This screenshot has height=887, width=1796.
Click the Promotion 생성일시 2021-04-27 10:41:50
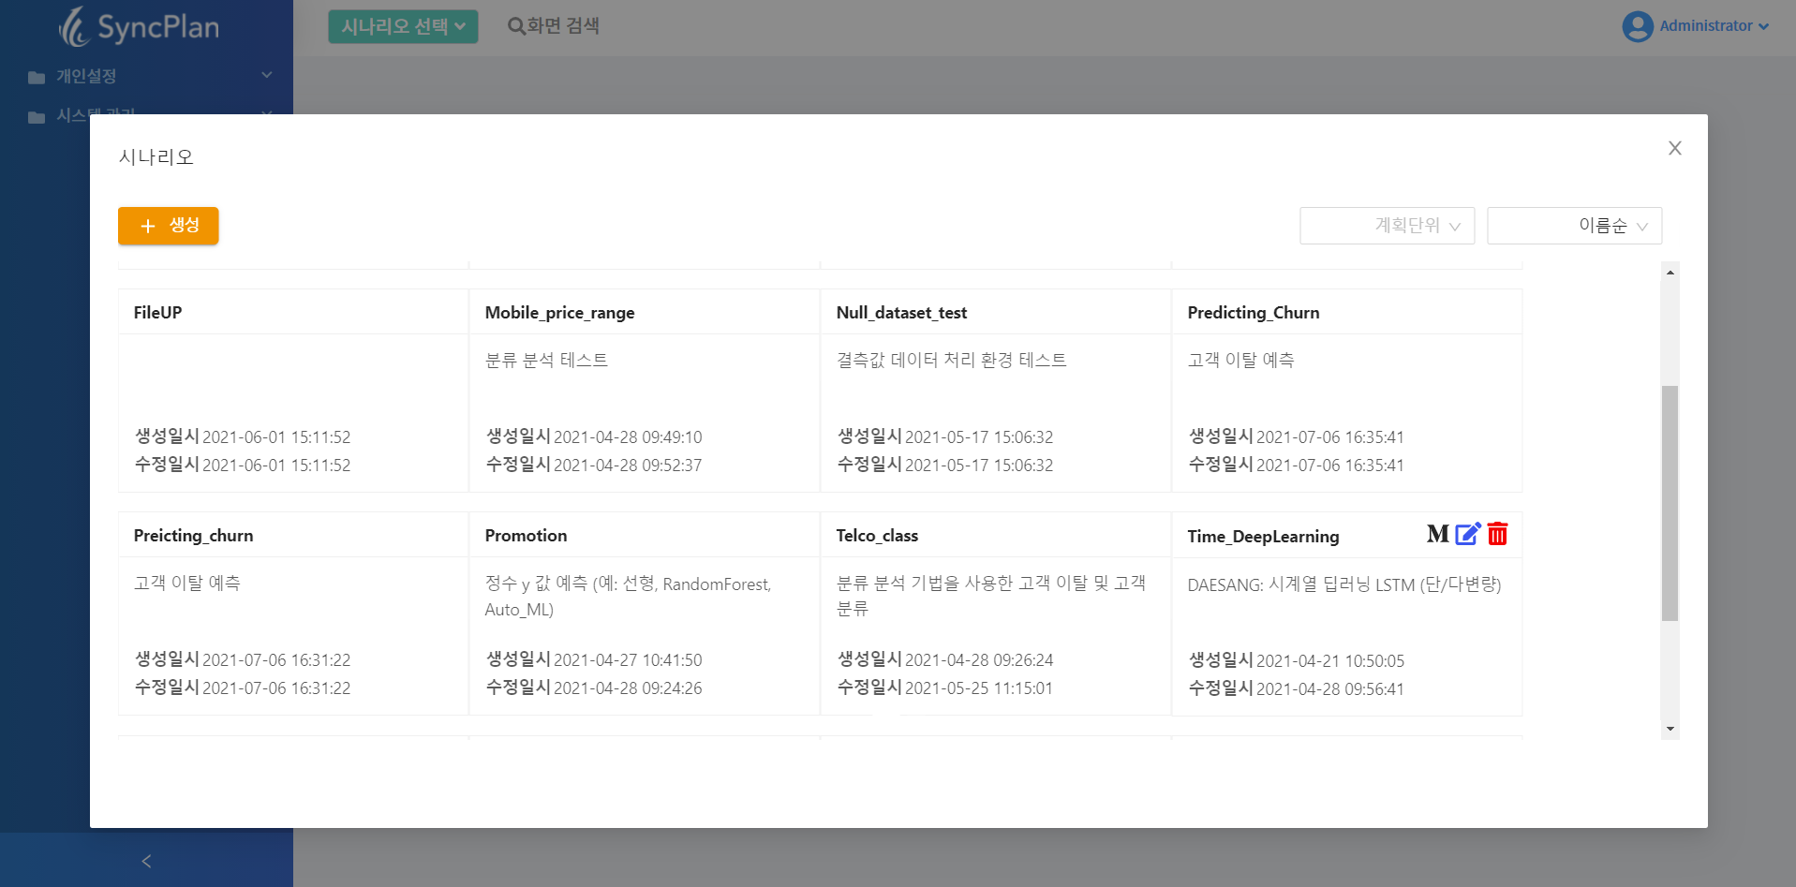pos(594,660)
